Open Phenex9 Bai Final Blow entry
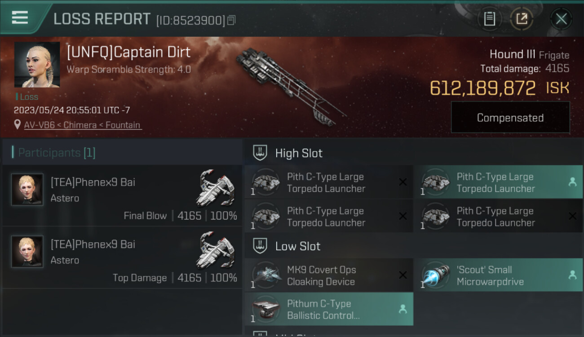Image resolution: width=584 pixels, height=337 pixels. pos(122,195)
